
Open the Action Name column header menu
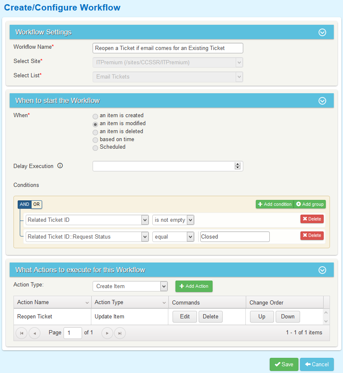[x=87, y=303]
